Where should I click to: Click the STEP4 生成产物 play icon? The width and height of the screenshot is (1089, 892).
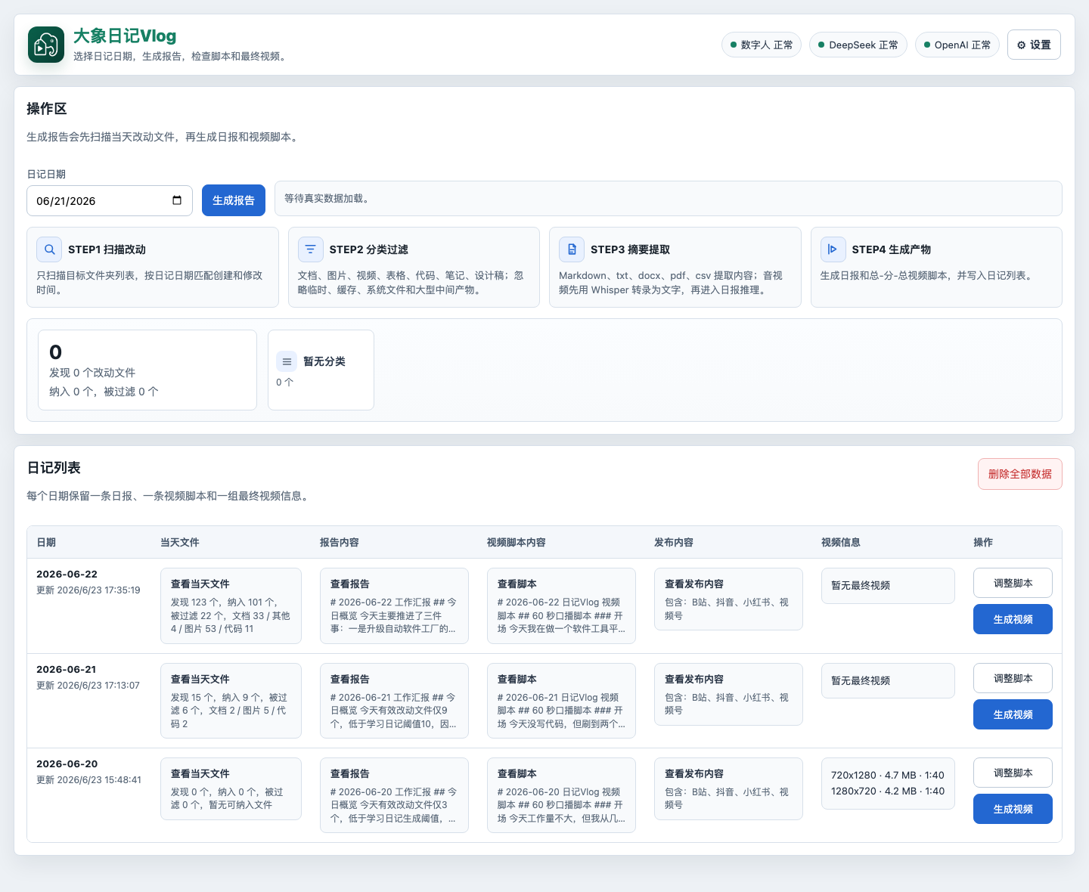[833, 249]
